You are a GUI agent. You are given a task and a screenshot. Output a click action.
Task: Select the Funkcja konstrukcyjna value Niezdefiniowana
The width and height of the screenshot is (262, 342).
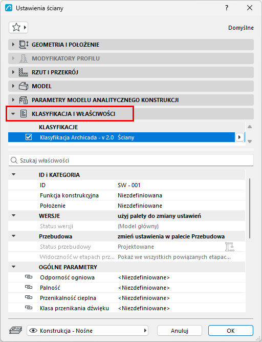click(140, 195)
